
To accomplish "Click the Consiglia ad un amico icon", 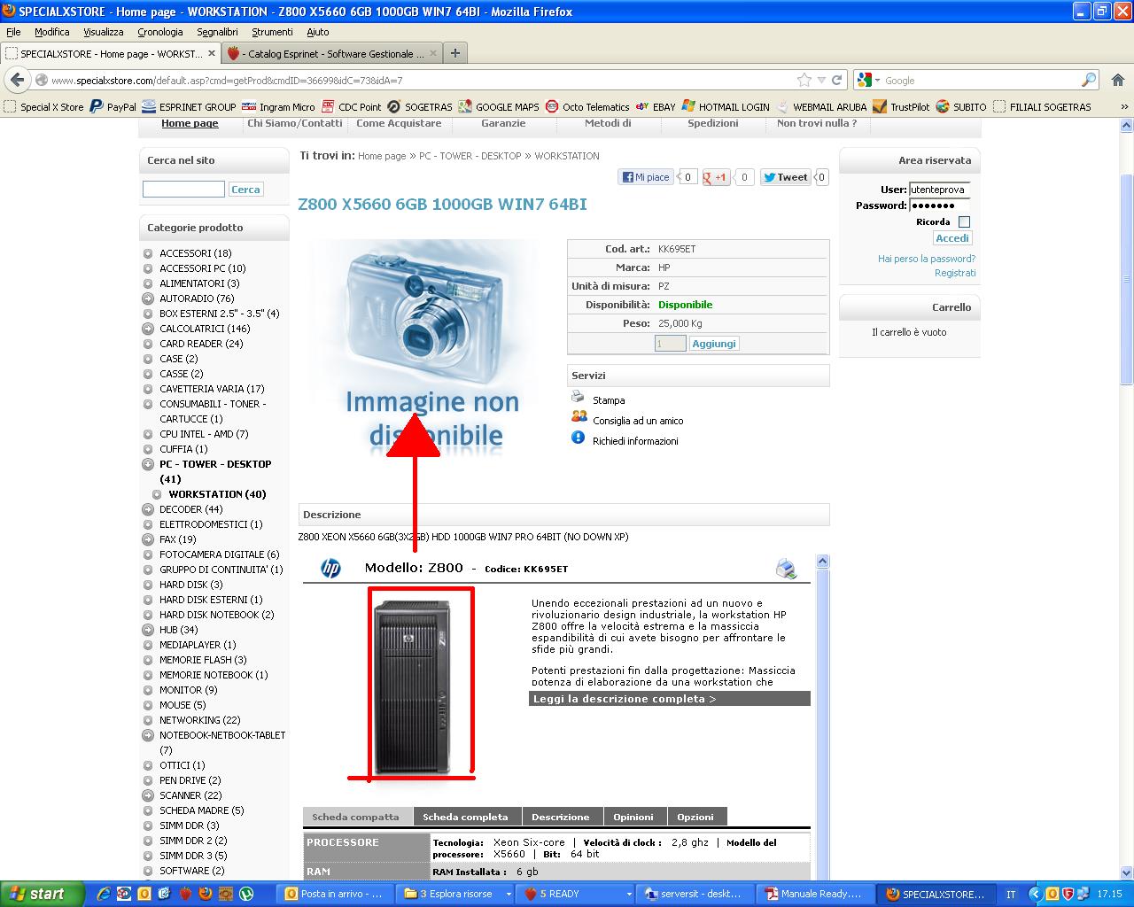I will pos(579,416).
